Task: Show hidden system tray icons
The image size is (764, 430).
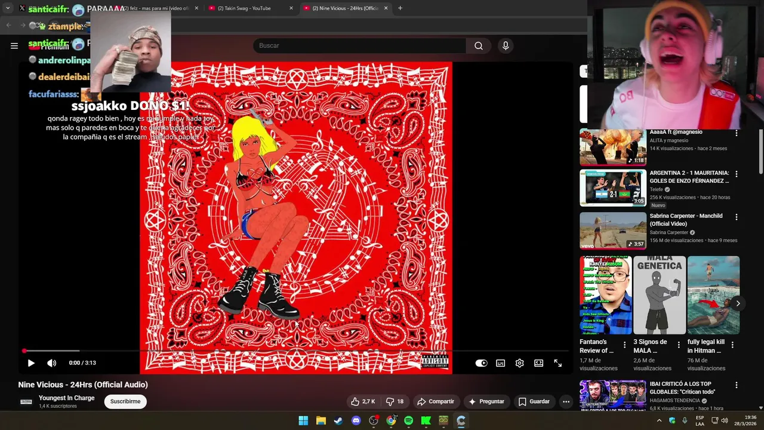Action: coord(659,420)
